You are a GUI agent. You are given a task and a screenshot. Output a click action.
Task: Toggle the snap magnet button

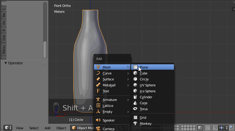pyautogui.click(x=215, y=128)
